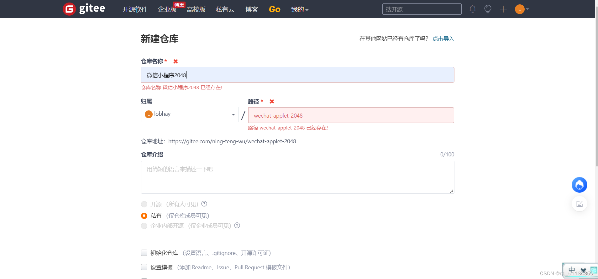Screen dimensions: 598x279
Task: Select the 私有 private radio option
Action: tap(144, 216)
